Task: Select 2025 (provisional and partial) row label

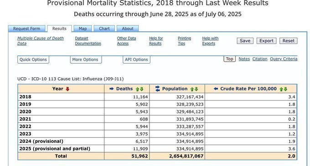Action: click(55, 149)
